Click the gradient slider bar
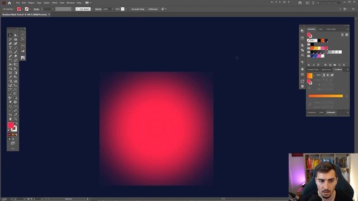 click(326, 96)
